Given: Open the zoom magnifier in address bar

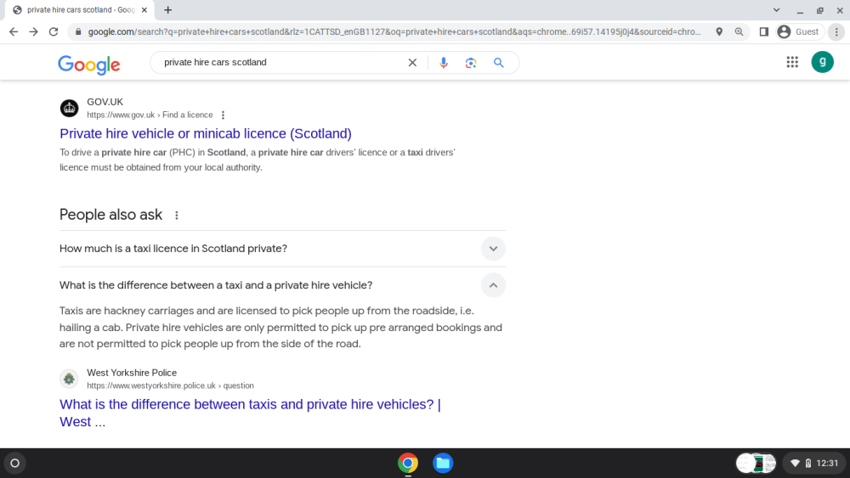Looking at the screenshot, I should (739, 32).
